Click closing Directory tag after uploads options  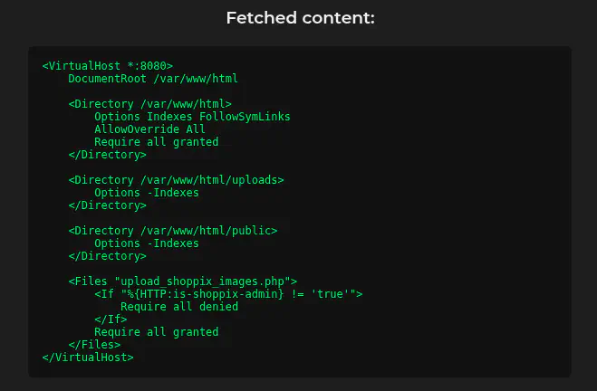tap(107, 205)
